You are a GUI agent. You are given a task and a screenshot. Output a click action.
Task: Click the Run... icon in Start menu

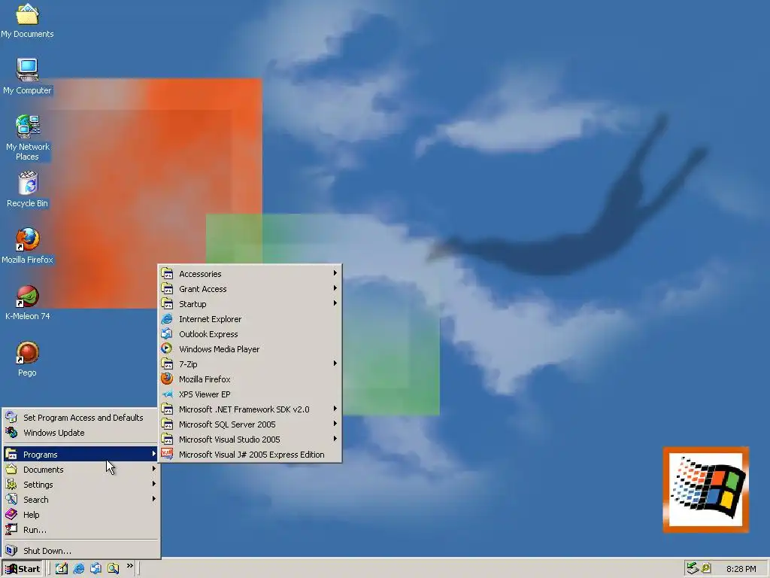tap(11, 529)
